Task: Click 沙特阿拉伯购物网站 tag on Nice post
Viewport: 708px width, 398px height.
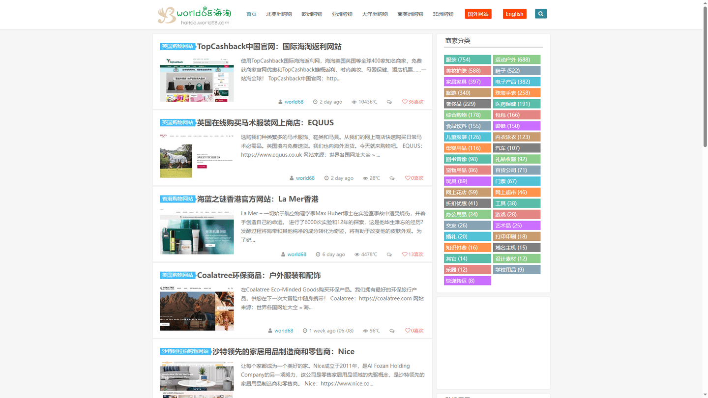Action: coord(185,351)
